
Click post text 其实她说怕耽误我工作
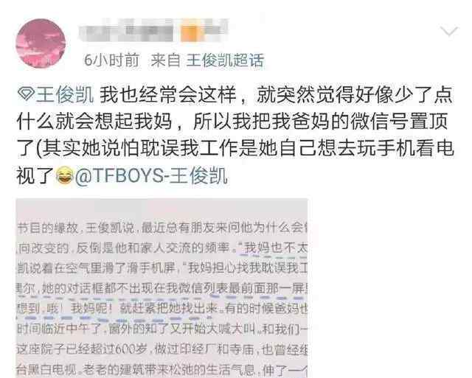tap(141, 149)
